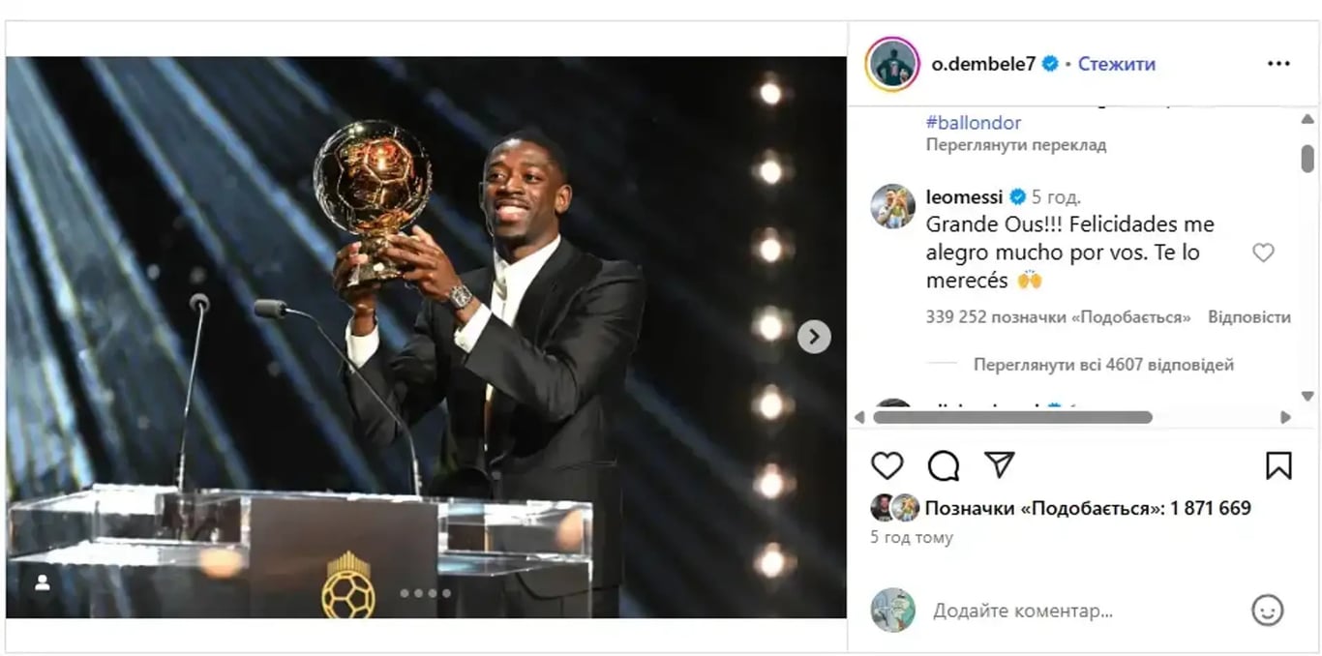Image resolution: width=1322 pixels, height=656 pixels.
Task: Expand all 4607 replies to Messi's comment
Action: tap(1103, 365)
